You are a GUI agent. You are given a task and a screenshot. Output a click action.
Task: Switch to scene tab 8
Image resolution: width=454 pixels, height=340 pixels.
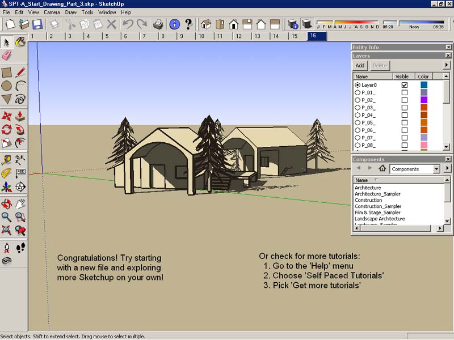pyautogui.click(x=167, y=36)
